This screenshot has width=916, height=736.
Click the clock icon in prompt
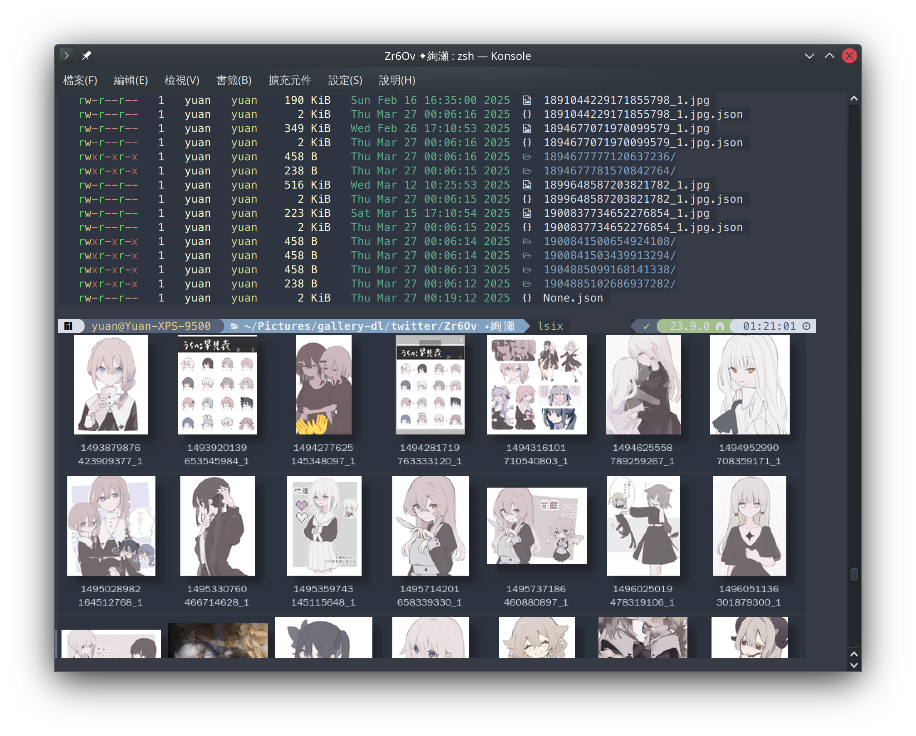pos(806,326)
